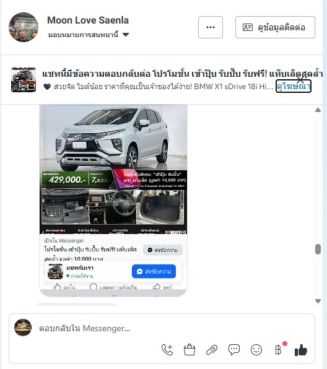Attach a file with the paperclip icon
The width and height of the screenshot is (327, 369).
212,350
